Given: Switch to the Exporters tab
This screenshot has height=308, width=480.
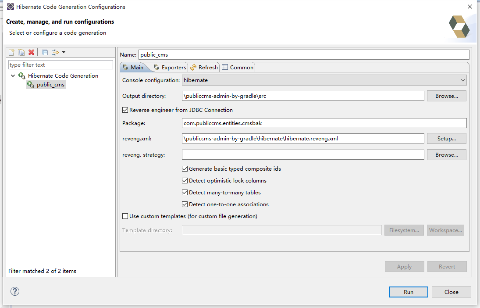Looking at the screenshot, I should tap(170, 68).
